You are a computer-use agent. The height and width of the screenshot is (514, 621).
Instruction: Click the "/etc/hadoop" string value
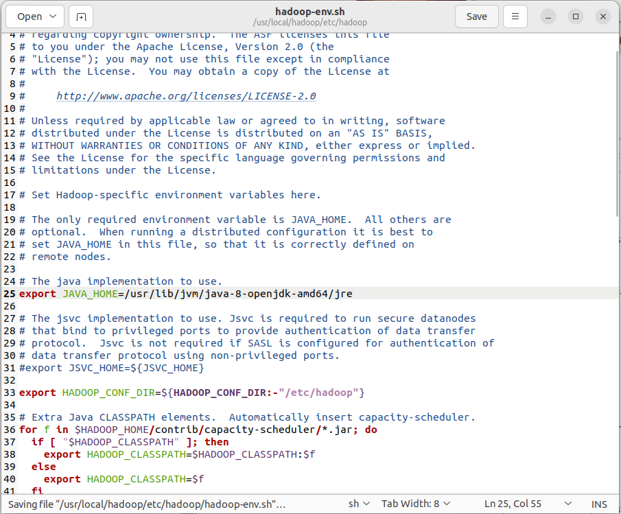tap(318, 393)
